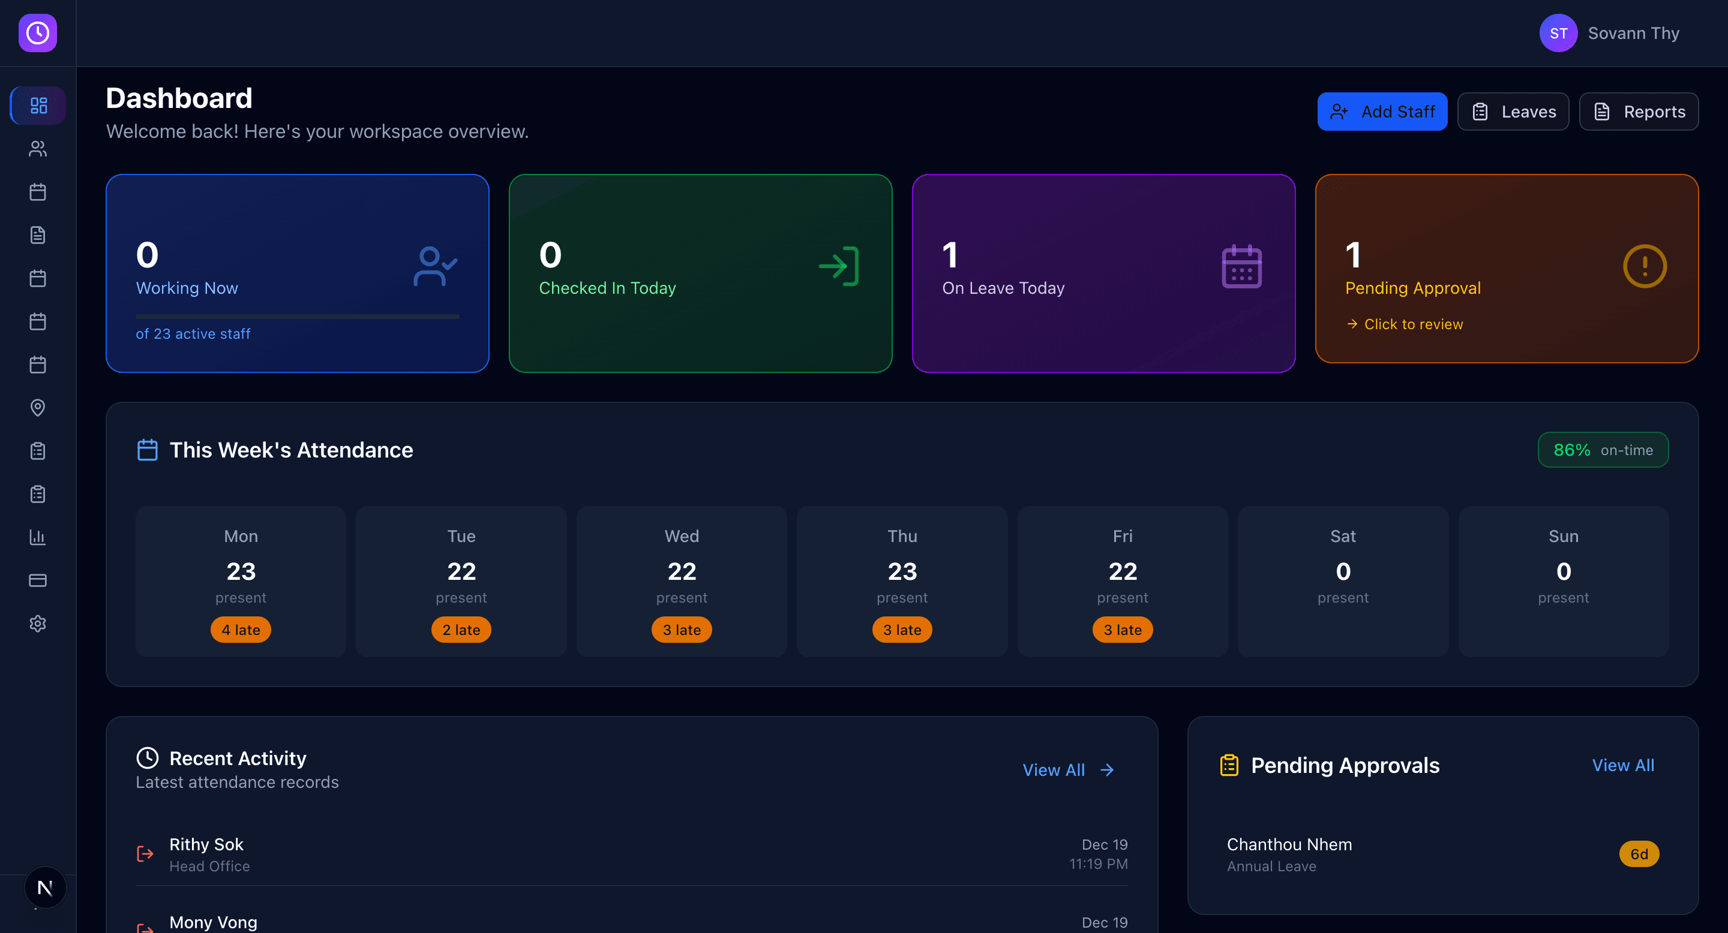Open the document/reports file icon in sidebar
Image resolution: width=1728 pixels, height=933 pixels.
(x=38, y=234)
